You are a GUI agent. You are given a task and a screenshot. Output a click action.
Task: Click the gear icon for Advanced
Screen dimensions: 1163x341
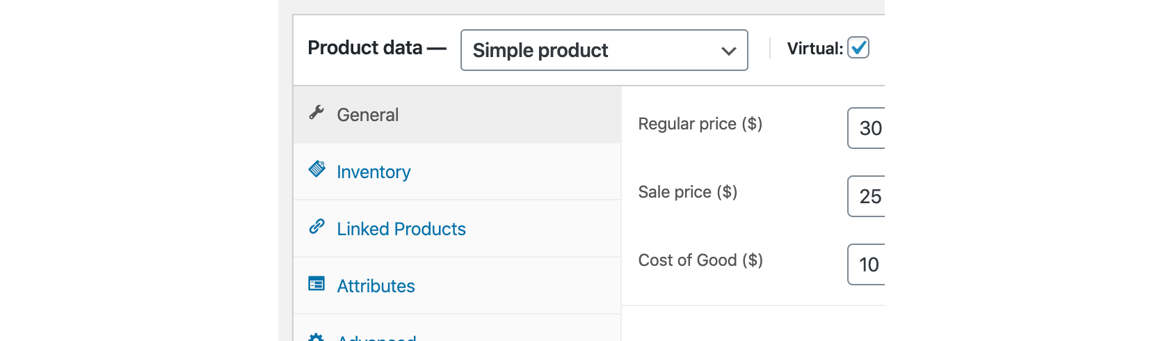click(316, 338)
